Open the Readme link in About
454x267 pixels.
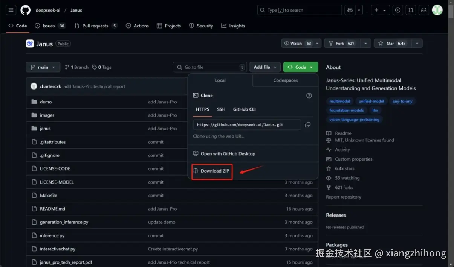click(339, 133)
